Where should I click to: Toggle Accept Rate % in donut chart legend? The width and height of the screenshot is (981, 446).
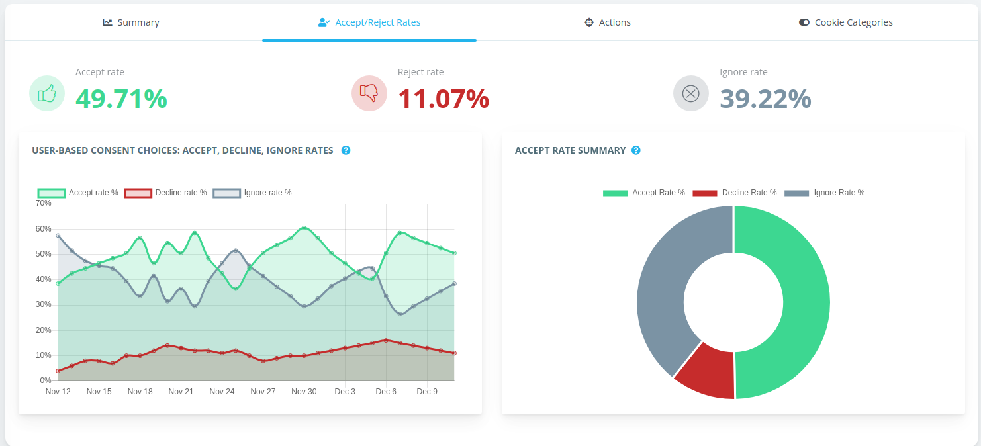tap(643, 192)
